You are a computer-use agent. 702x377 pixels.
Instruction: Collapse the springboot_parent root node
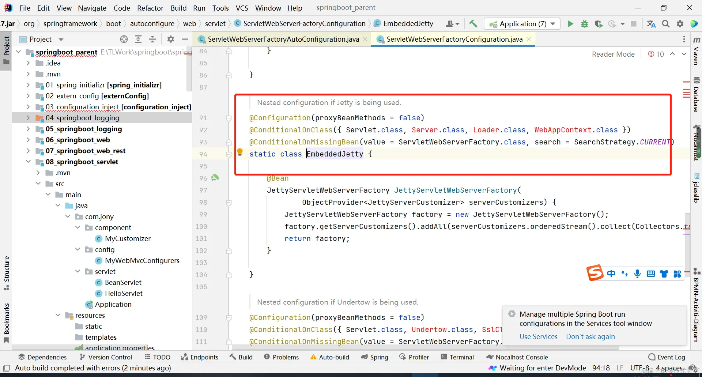(x=19, y=52)
